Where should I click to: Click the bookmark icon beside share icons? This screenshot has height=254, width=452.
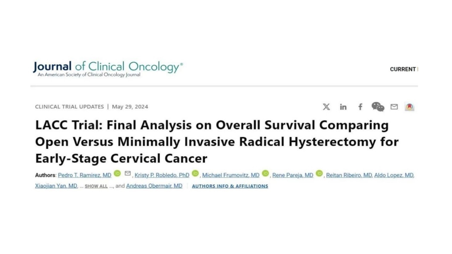coord(410,107)
